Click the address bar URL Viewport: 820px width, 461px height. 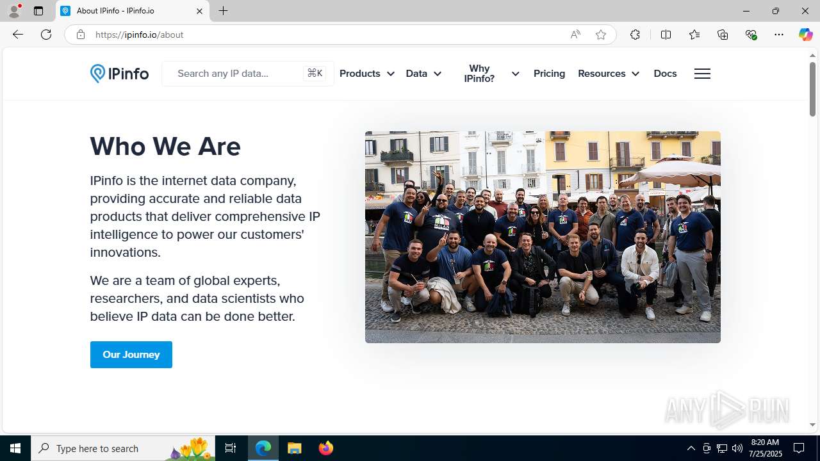point(139,35)
